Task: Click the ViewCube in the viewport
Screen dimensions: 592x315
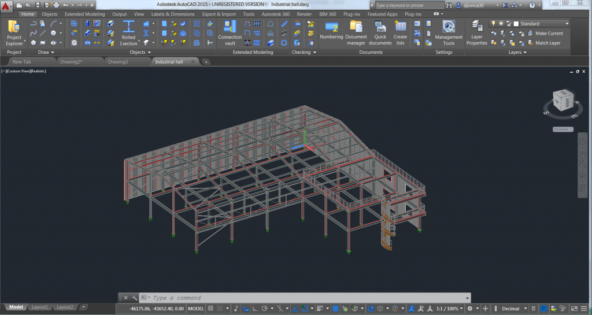Action: (x=563, y=101)
